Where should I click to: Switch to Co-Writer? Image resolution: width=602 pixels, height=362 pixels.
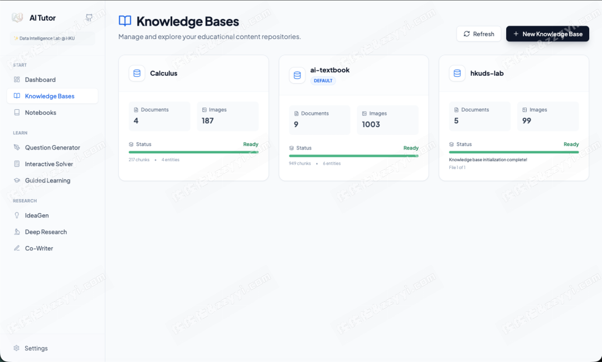pyautogui.click(x=52, y=248)
